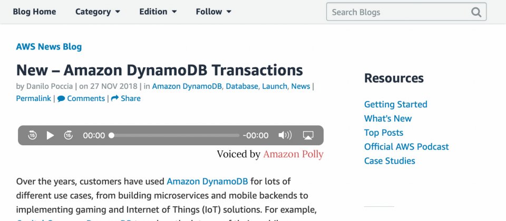Viewport: 506px width, 221px height.
Task: Expand the Category dropdown menu
Action: pyautogui.click(x=98, y=12)
